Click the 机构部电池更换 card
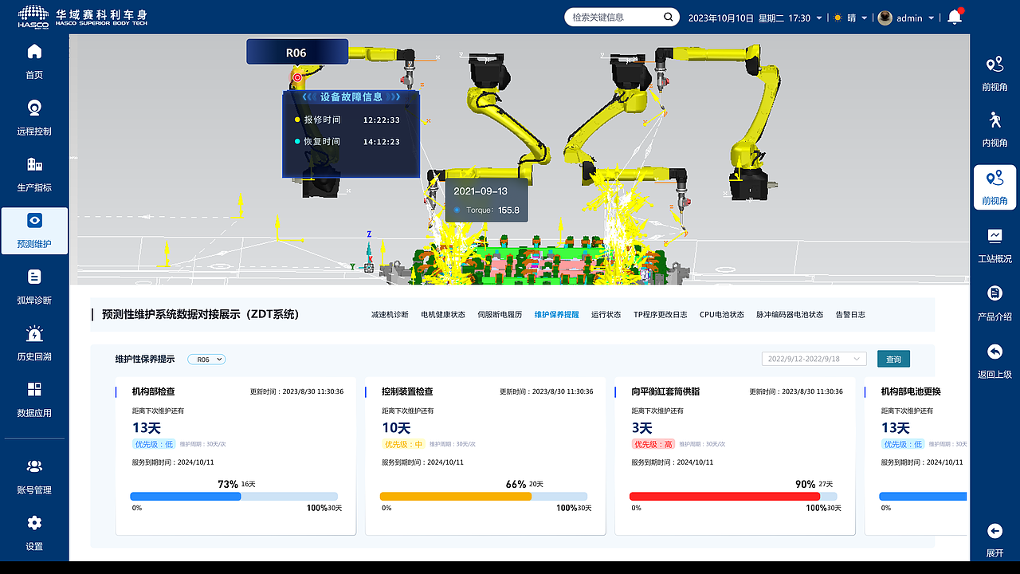This screenshot has width=1020, height=574. click(916, 456)
